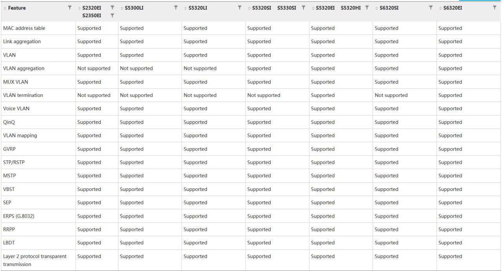The height and width of the screenshot is (271, 502).
Task: Open the S6320EI column filter icon
Action: point(495,7)
